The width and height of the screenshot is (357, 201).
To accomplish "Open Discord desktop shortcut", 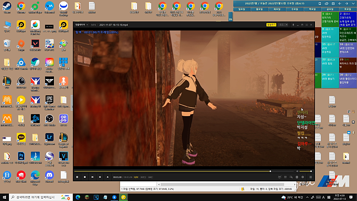I will coord(49,177).
